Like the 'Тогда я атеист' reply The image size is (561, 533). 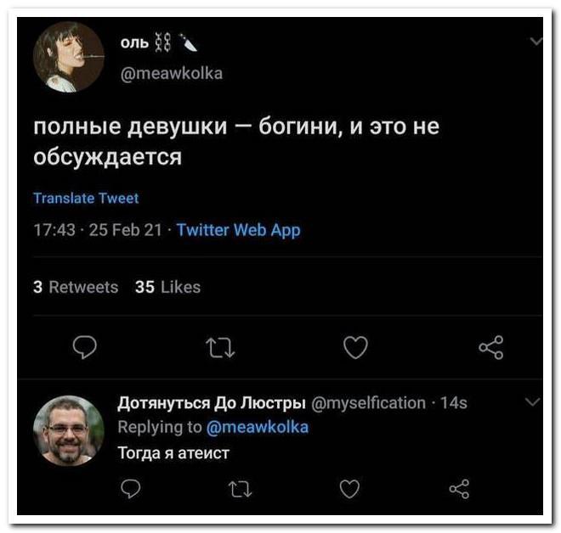point(348,488)
